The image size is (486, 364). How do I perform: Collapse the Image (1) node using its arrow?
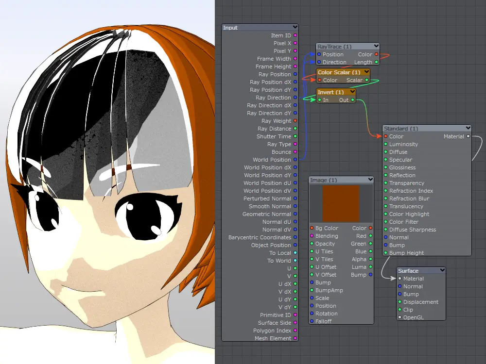pos(370,180)
